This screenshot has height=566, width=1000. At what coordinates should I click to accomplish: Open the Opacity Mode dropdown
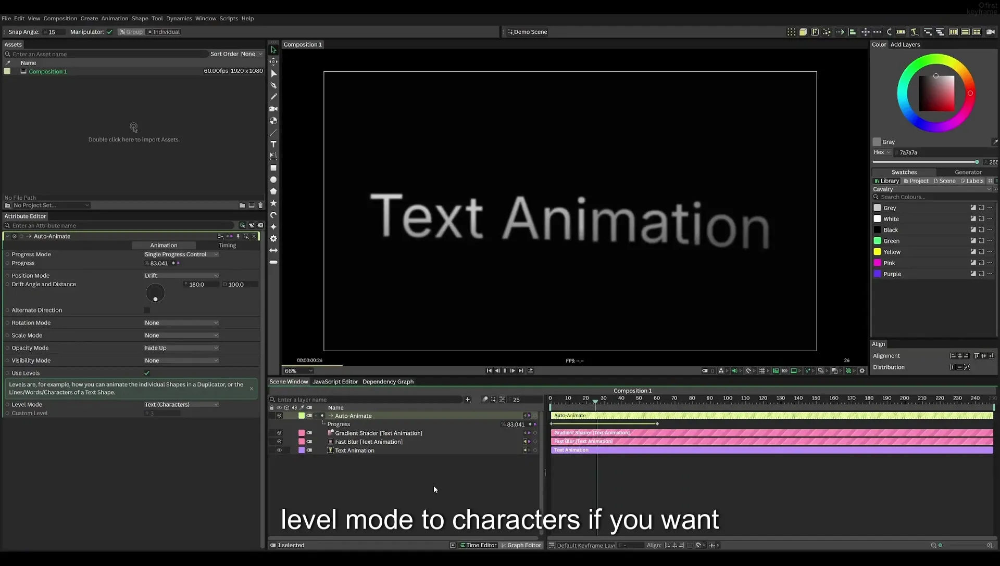181,348
